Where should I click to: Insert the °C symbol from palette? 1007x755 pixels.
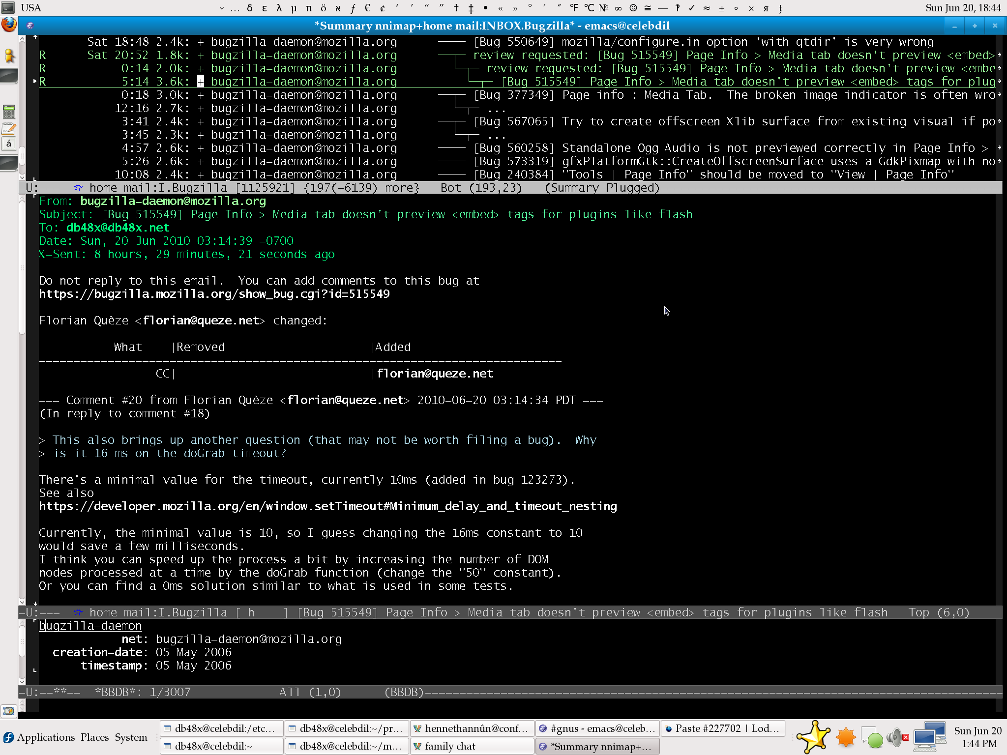coord(589,8)
